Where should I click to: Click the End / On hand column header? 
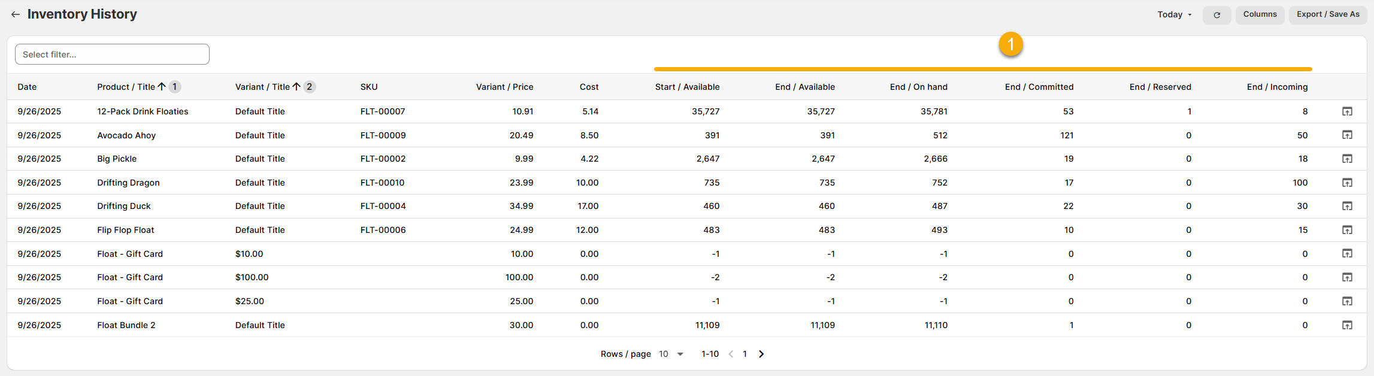[918, 87]
